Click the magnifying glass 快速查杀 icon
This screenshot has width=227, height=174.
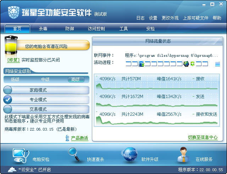pyautogui.click(x=74, y=154)
